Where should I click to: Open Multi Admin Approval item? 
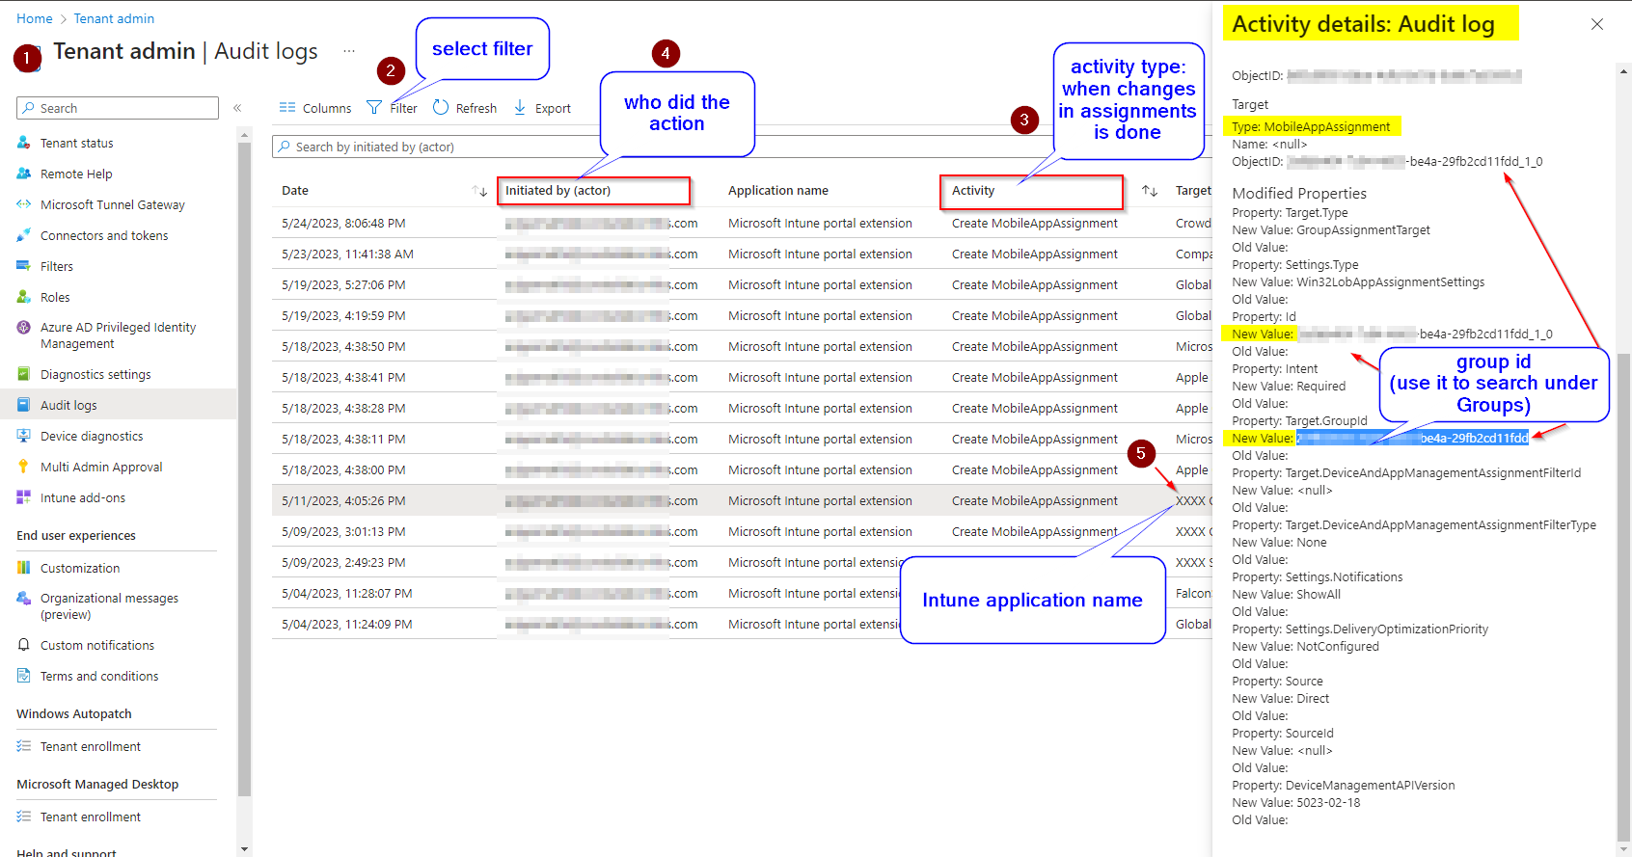coord(101,467)
